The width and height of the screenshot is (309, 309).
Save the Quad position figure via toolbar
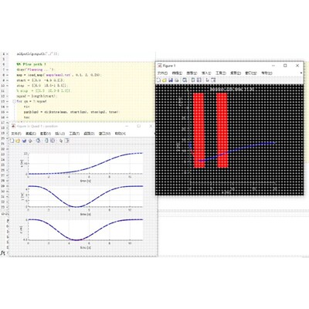click(24, 141)
